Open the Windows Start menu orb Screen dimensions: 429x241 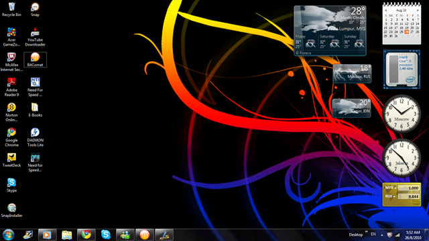[x=8, y=235]
